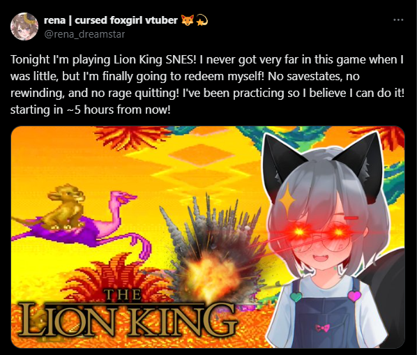The width and height of the screenshot is (417, 355).
Task: Click the green heart overall button
Action: point(296,296)
